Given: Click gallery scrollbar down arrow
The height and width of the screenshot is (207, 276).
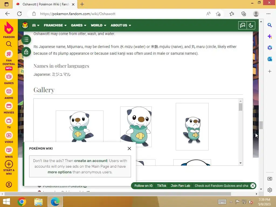Looking at the screenshot, I should (240, 163).
